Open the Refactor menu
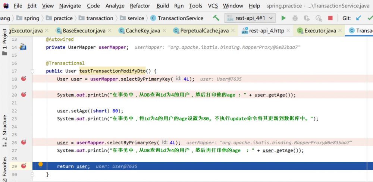Screen dimensions: 373x182 [140, 6]
